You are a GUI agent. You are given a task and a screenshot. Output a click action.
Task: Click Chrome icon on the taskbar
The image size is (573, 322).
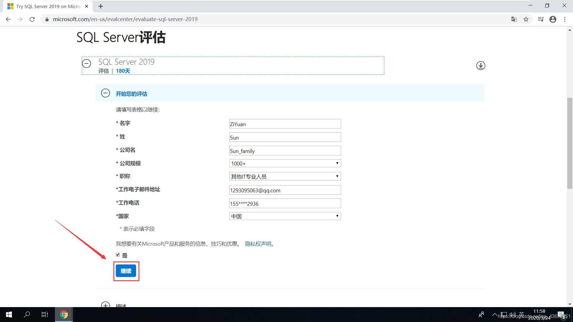tap(64, 315)
